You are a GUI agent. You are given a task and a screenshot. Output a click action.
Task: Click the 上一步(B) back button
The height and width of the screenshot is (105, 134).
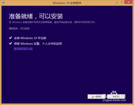tap(96, 97)
